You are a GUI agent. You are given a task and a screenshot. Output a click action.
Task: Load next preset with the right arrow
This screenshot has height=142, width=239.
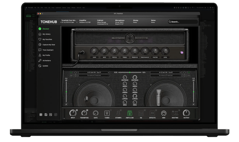(77, 22)
